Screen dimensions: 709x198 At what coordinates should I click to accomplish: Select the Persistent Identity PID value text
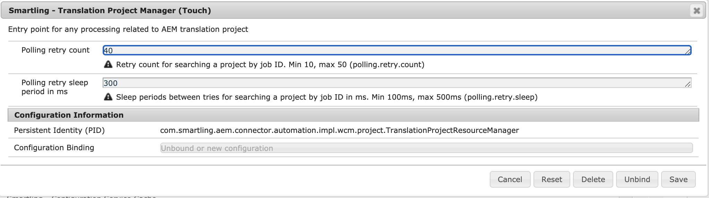coord(340,130)
